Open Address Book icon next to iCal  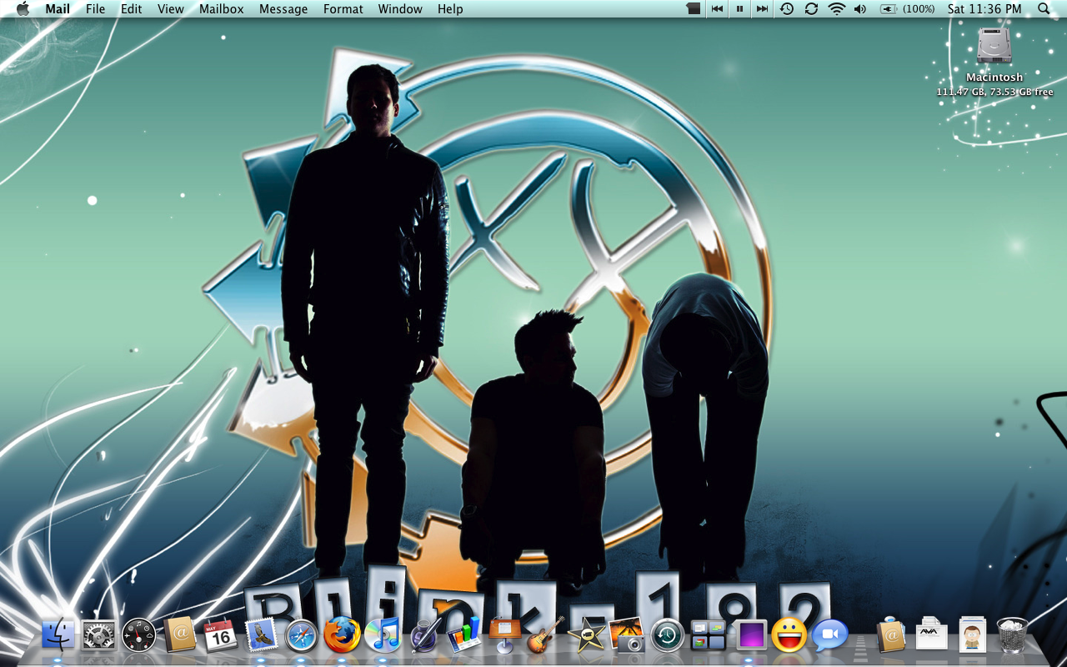179,635
